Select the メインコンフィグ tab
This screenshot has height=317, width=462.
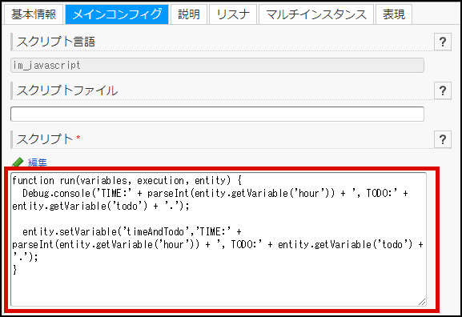click(x=117, y=14)
